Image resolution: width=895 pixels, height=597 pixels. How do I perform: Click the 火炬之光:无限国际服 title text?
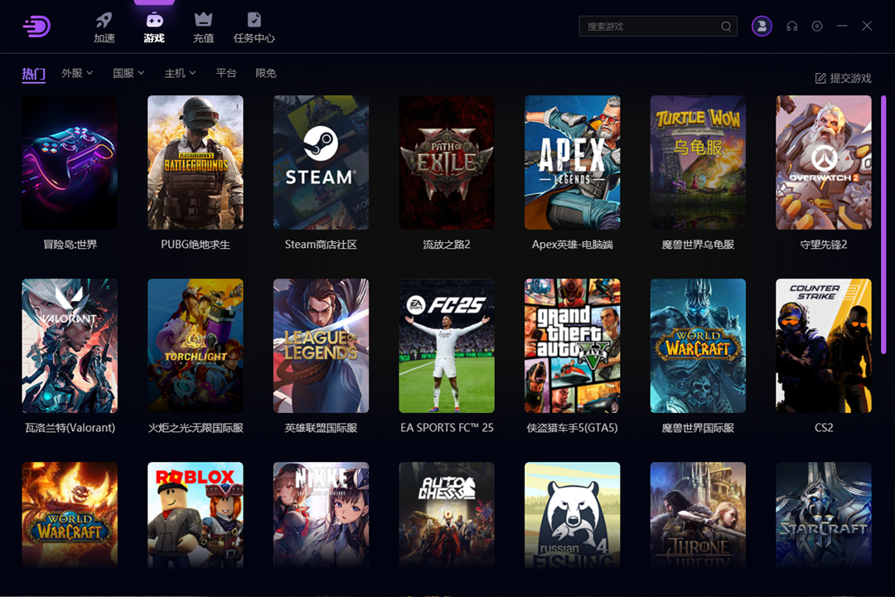pyautogui.click(x=196, y=428)
